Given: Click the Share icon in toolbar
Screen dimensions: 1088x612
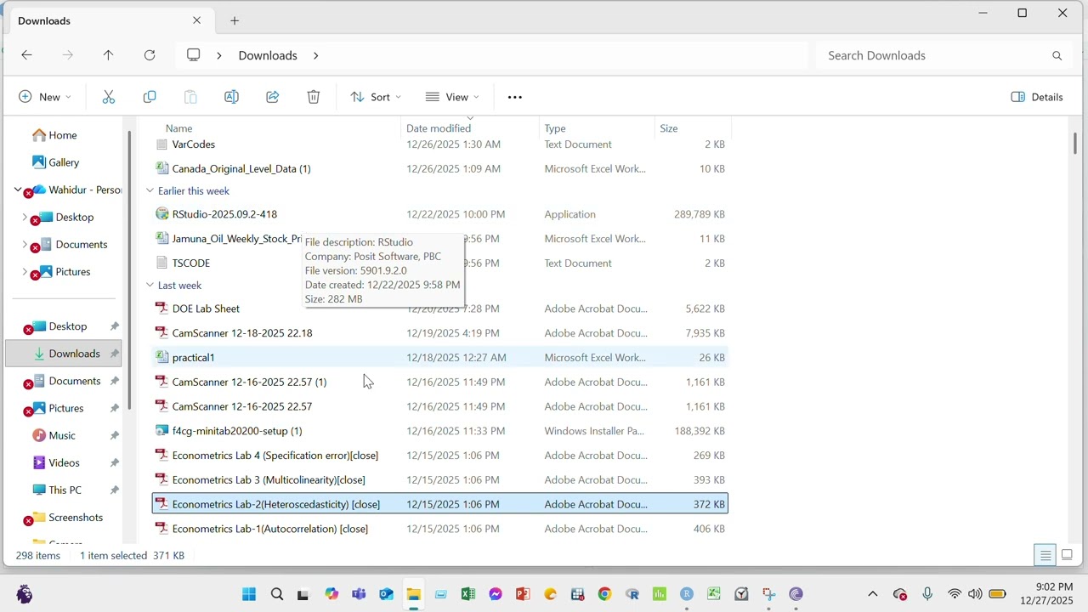Looking at the screenshot, I should coord(272,97).
